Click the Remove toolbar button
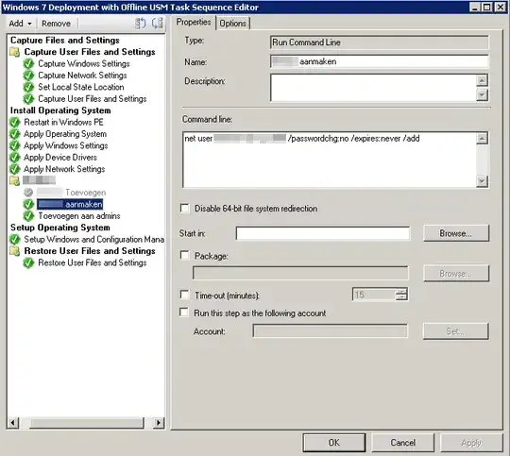The image size is (510, 456). [56, 24]
